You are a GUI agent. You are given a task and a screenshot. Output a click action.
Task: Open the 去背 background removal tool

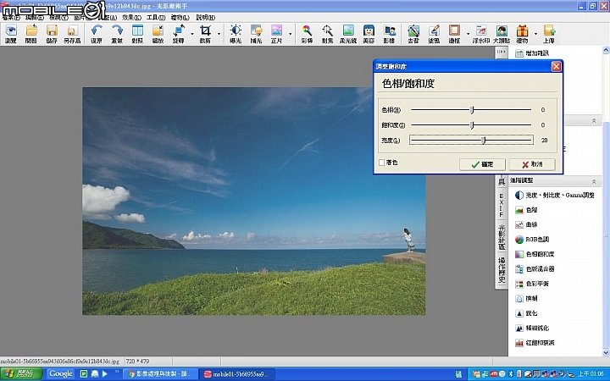413,34
